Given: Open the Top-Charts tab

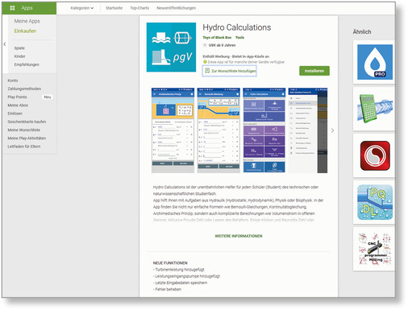Looking at the screenshot, I should pyautogui.click(x=139, y=8).
